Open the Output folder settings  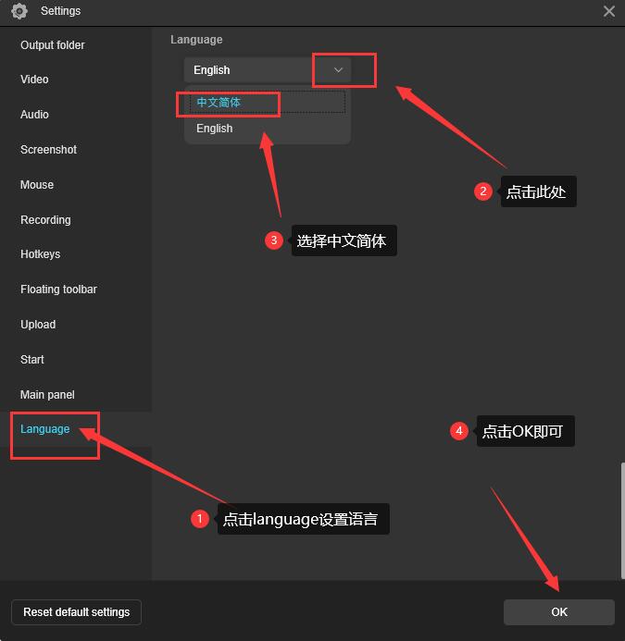(x=53, y=44)
